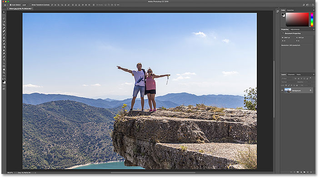Open the Layers panel flyout menu
The height and width of the screenshot is (179, 320).
(314, 75)
